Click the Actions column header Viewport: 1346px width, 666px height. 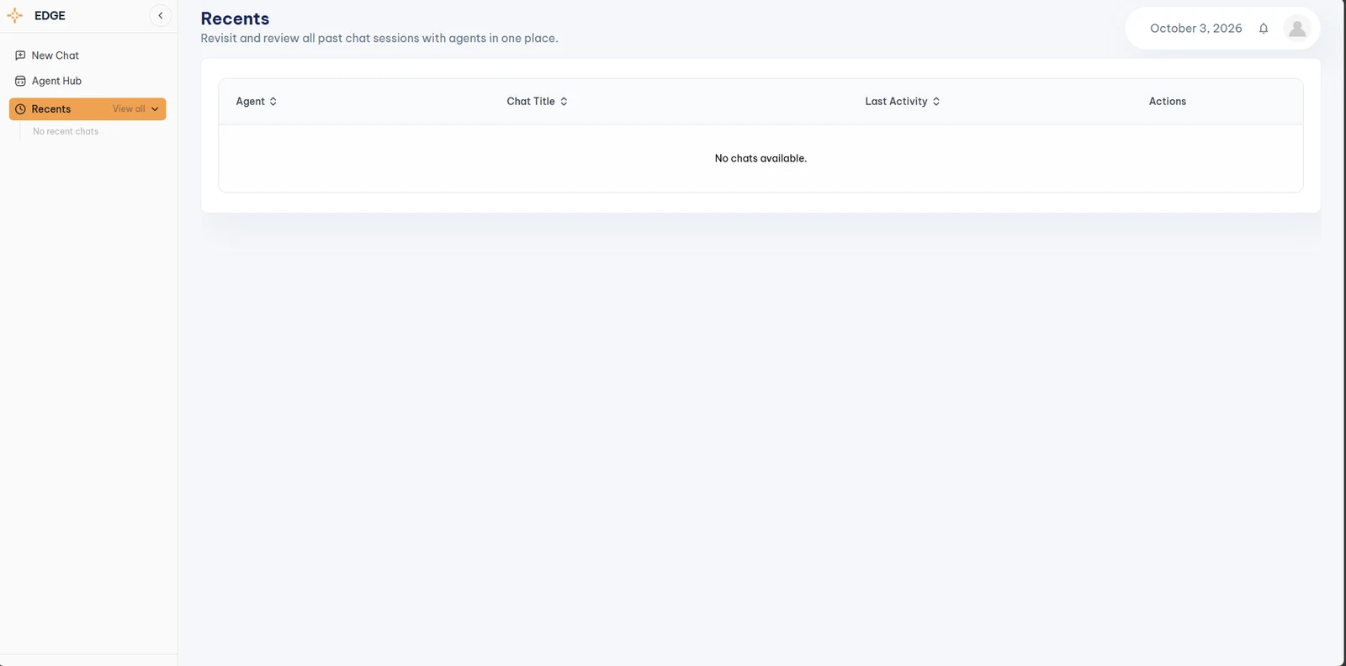tap(1168, 101)
